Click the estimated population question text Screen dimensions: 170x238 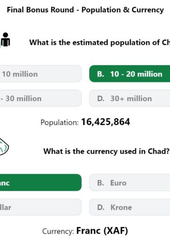[x=100, y=42]
